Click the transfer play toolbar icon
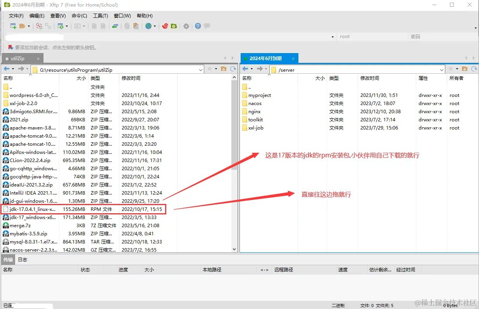 (x=77, y=26)
